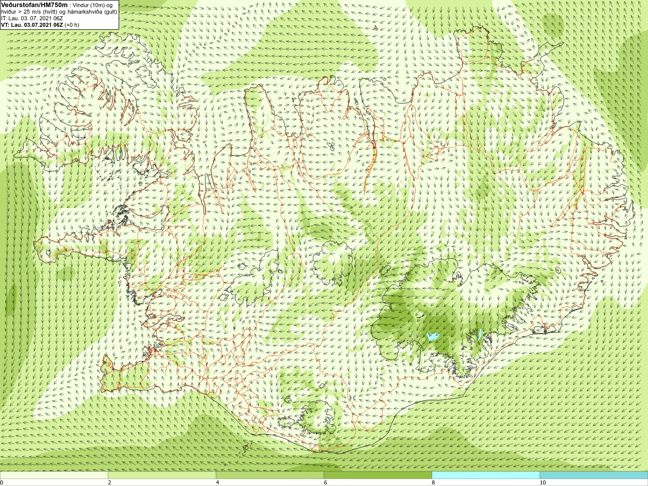Click the teal above-10 legend segment
Image resolution: width=648 pixels, height=486 pixels.
pyautogui.click(x=594, y=475)
